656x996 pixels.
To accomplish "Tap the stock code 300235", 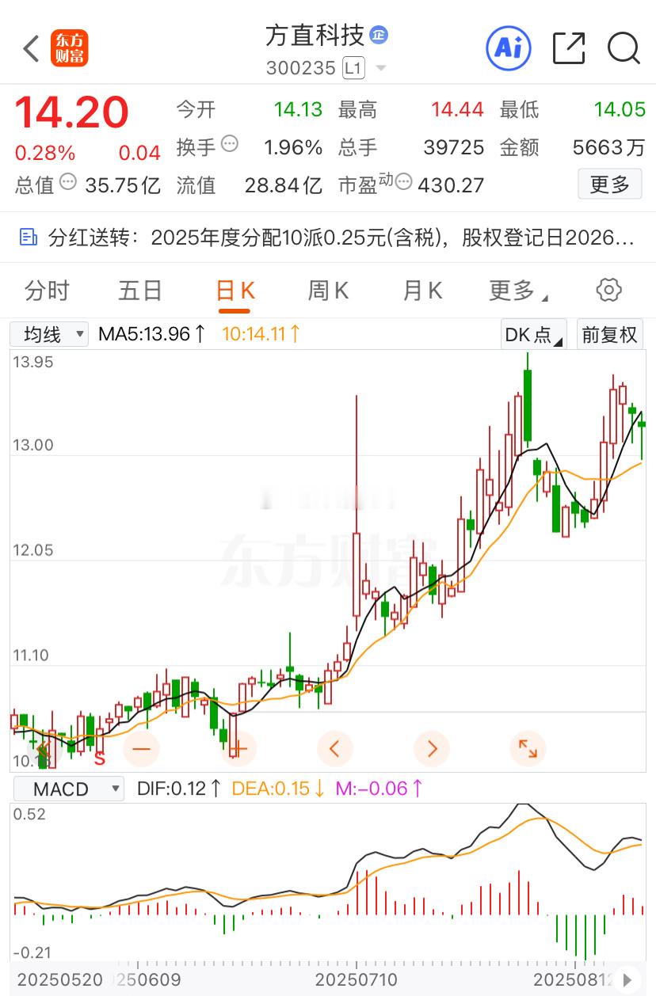I will pyautogui.click(x=301, y=69).
